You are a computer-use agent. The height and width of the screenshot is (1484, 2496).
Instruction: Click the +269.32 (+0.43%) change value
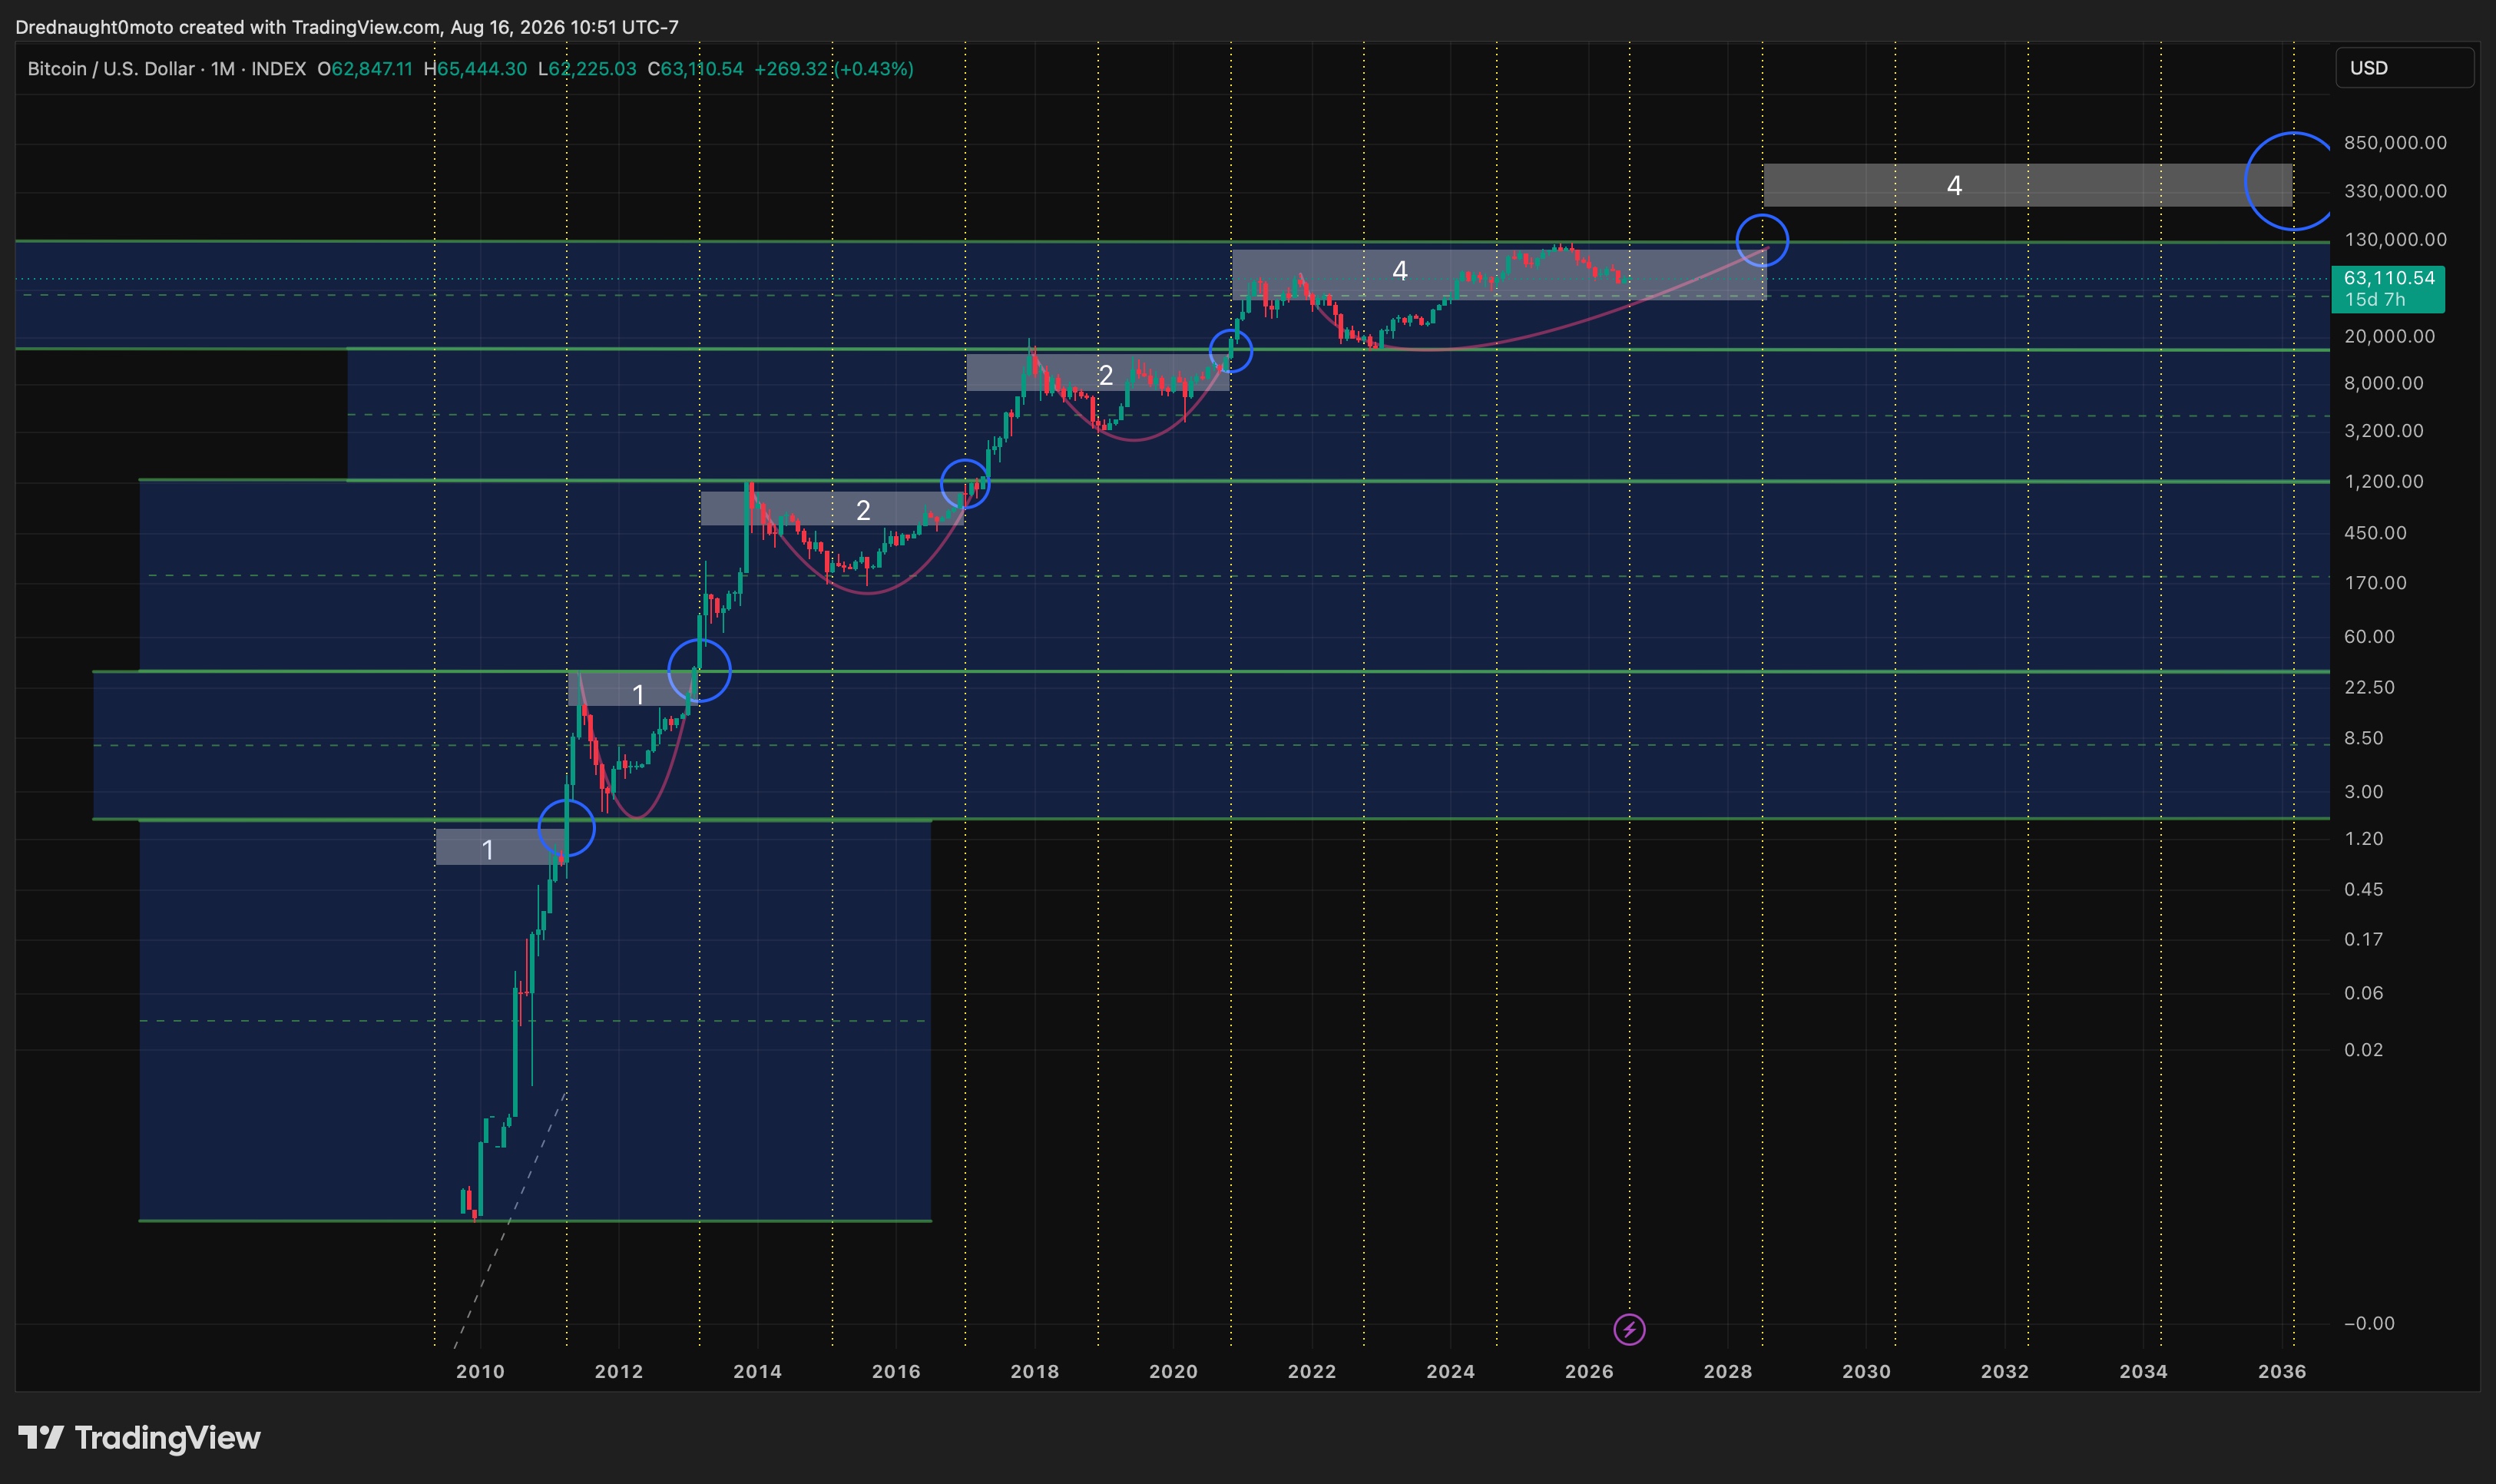[834, 69]
